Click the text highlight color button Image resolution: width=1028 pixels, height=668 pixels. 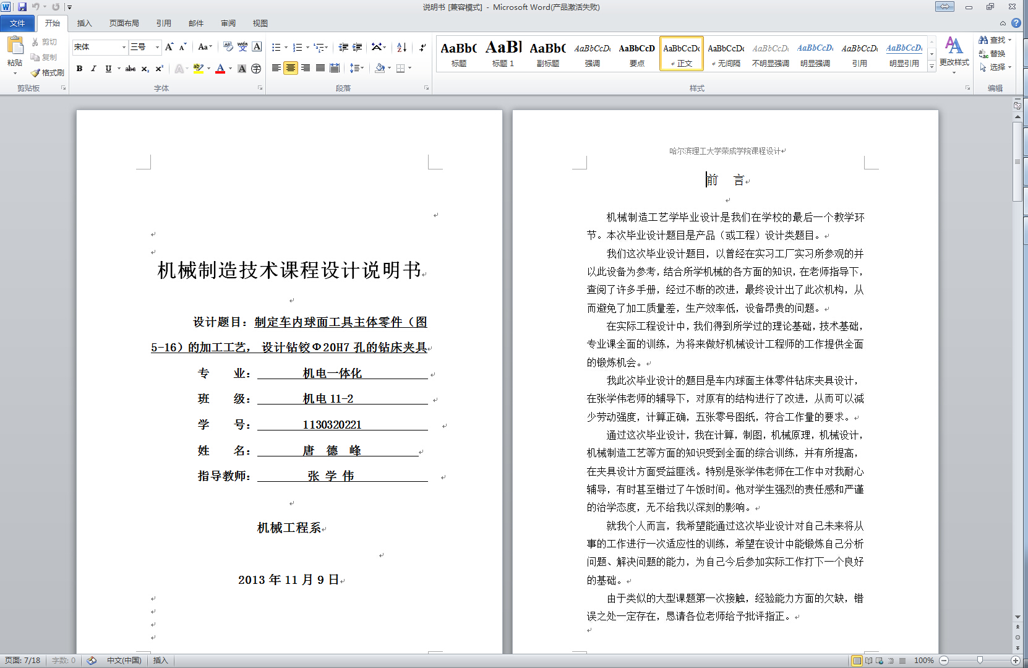coord(199,69)
